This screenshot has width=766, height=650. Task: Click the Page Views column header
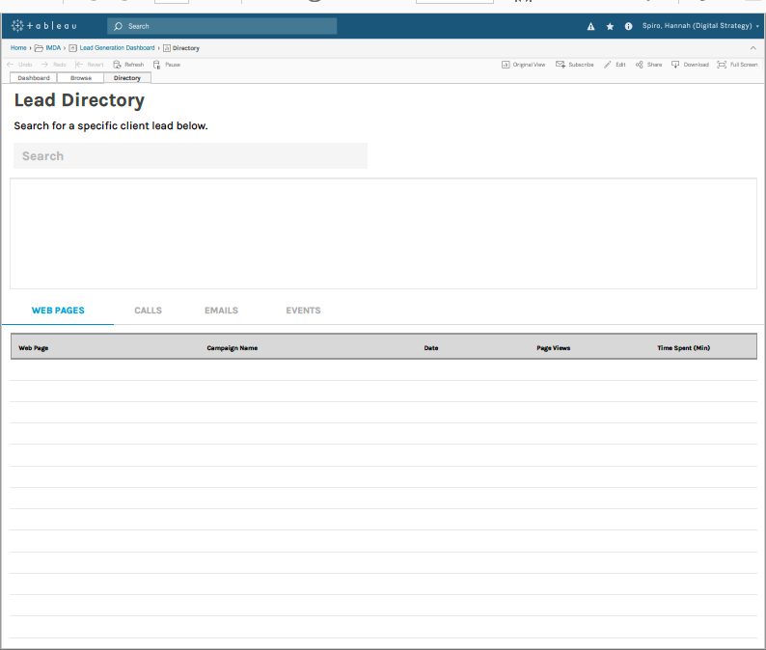554,348
